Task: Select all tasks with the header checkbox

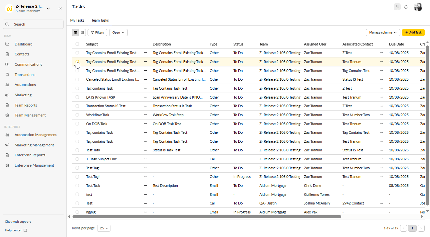Action: (77, 44)
